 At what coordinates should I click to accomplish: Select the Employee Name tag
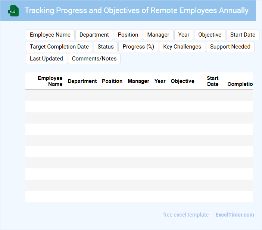50,35
